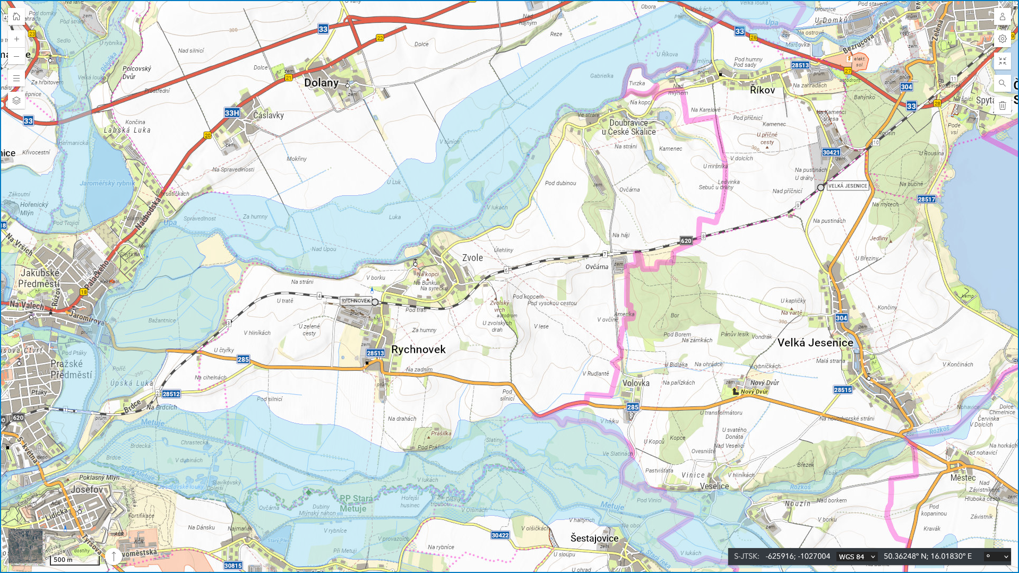Click the Nový Dvůr highlighted label

(754, 392)
